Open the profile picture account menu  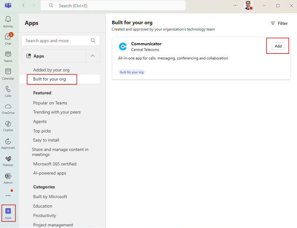point(248,6)
